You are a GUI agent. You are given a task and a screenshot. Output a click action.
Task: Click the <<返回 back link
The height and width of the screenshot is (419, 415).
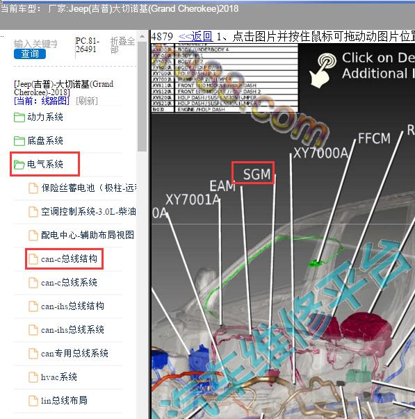pos(196,36)
